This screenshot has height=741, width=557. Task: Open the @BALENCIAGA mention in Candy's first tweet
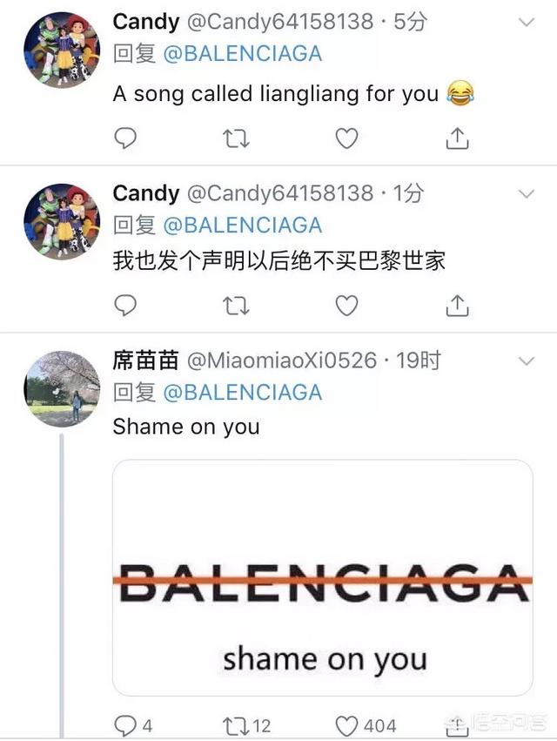pyautogui.click(x=242, y=53)
